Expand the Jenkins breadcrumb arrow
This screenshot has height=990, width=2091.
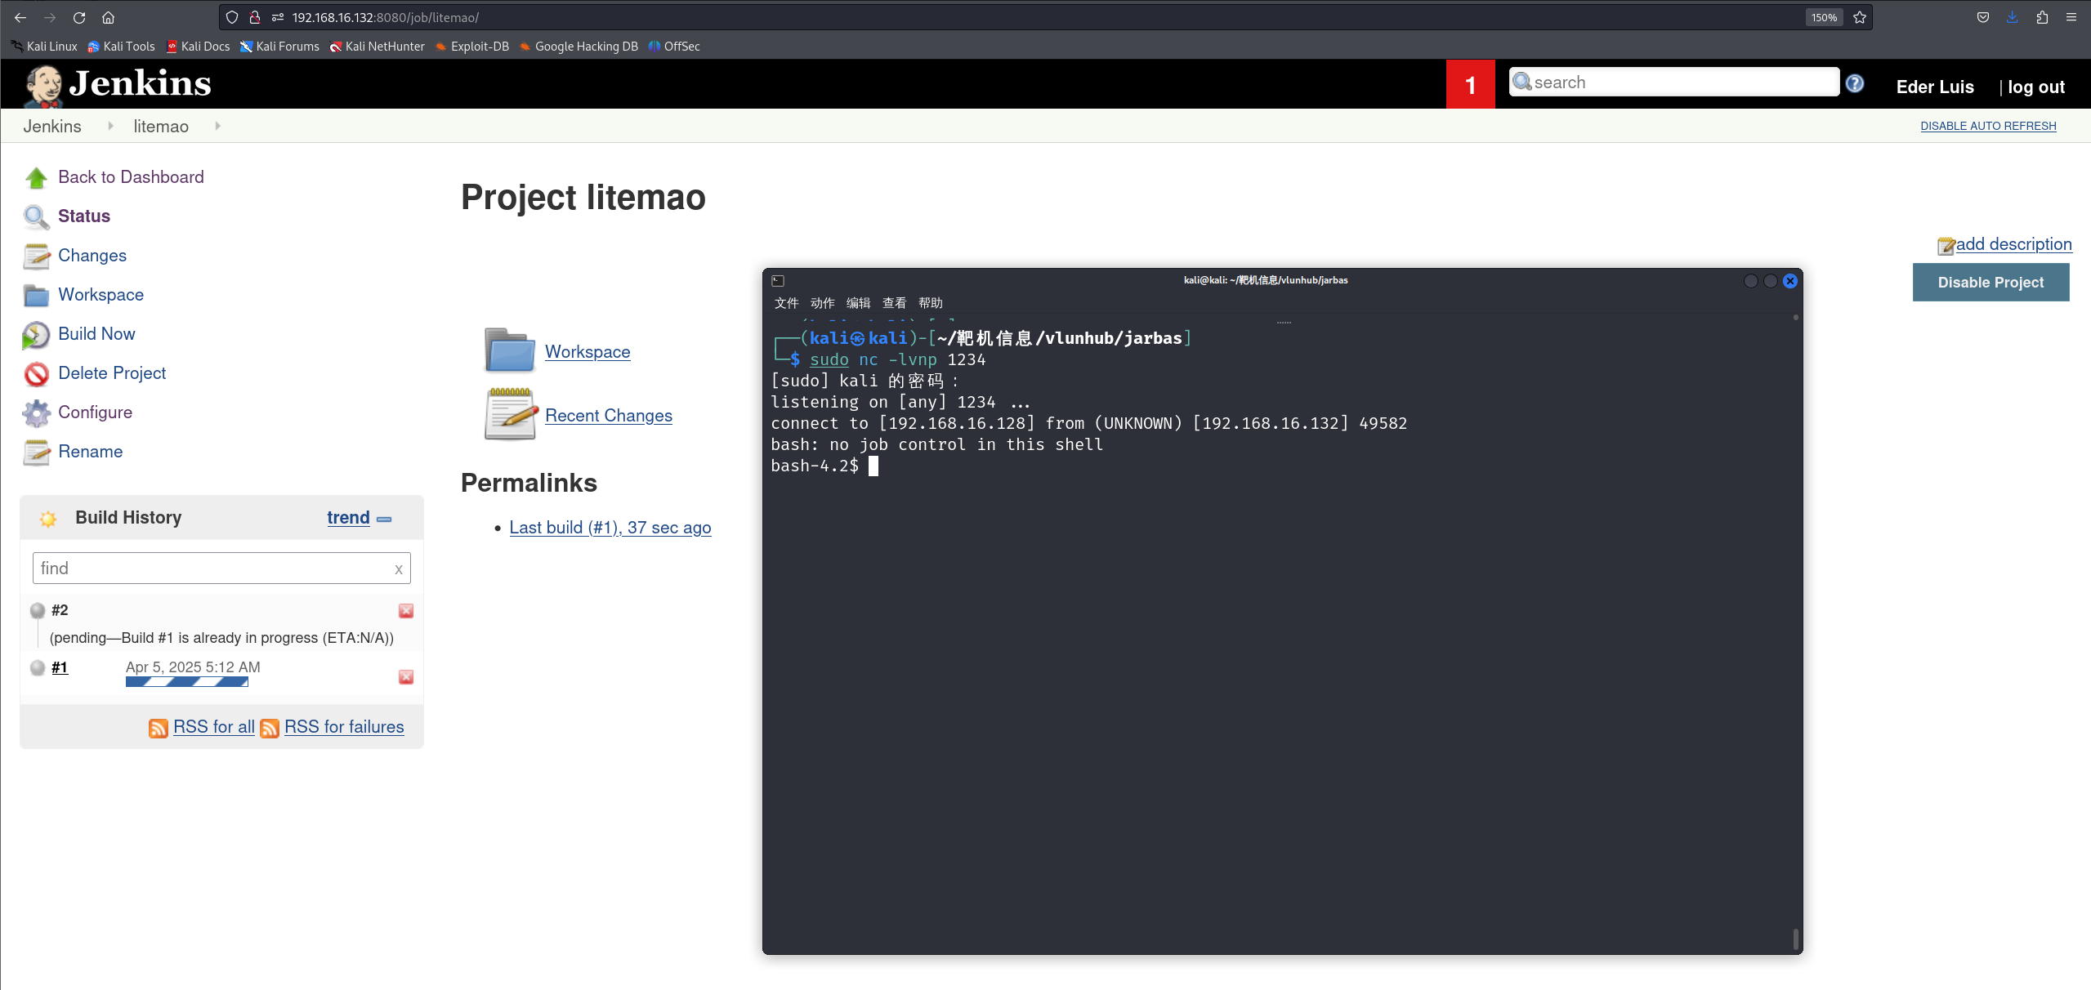point(110,126)
